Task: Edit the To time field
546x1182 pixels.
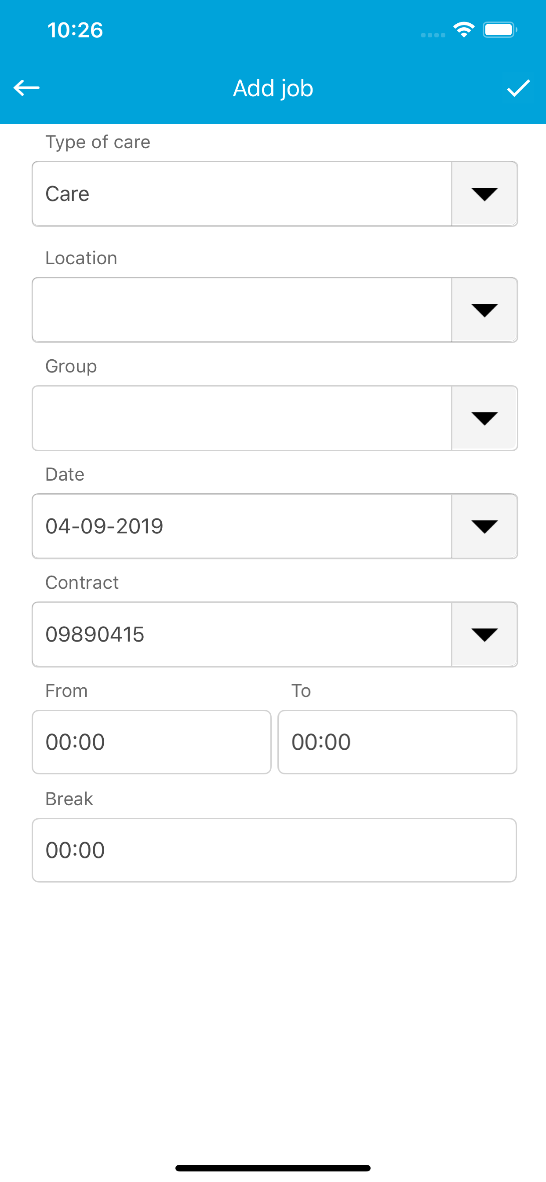Action: point(397,742)
